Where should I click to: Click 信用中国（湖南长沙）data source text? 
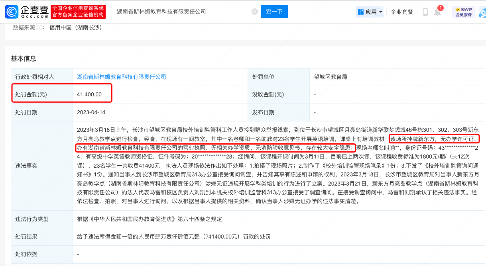(x=76, y=27)
